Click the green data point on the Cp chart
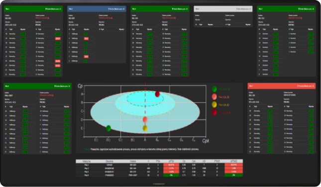The height and width of the screenshot is (187, 321). [x=108, y=128]
